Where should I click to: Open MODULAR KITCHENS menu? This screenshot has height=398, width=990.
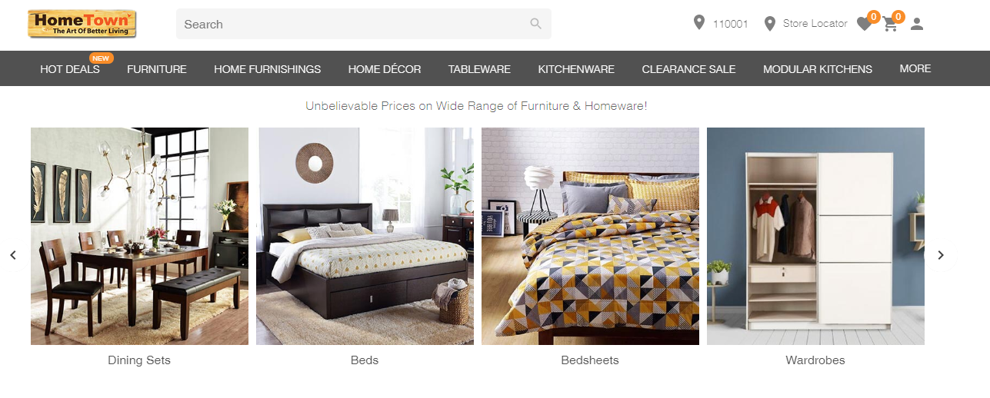pos(818,69)
